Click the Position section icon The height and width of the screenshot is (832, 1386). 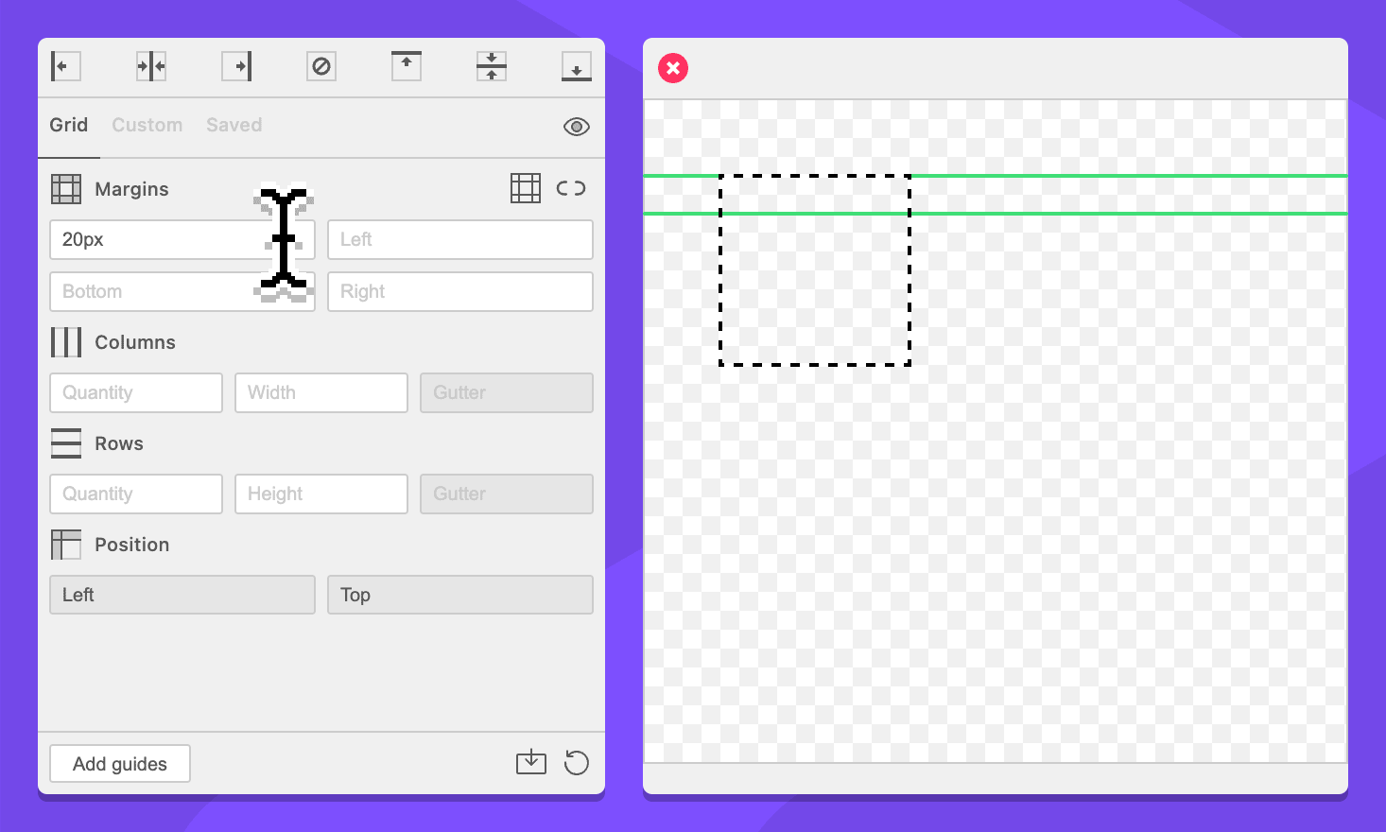pos(66,545)
